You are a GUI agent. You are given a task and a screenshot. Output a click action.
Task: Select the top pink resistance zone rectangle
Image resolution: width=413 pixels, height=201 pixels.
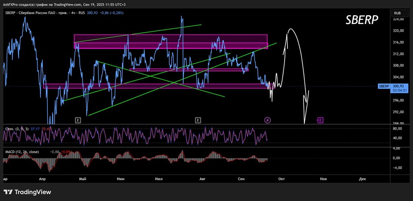[x=170, y=38]
